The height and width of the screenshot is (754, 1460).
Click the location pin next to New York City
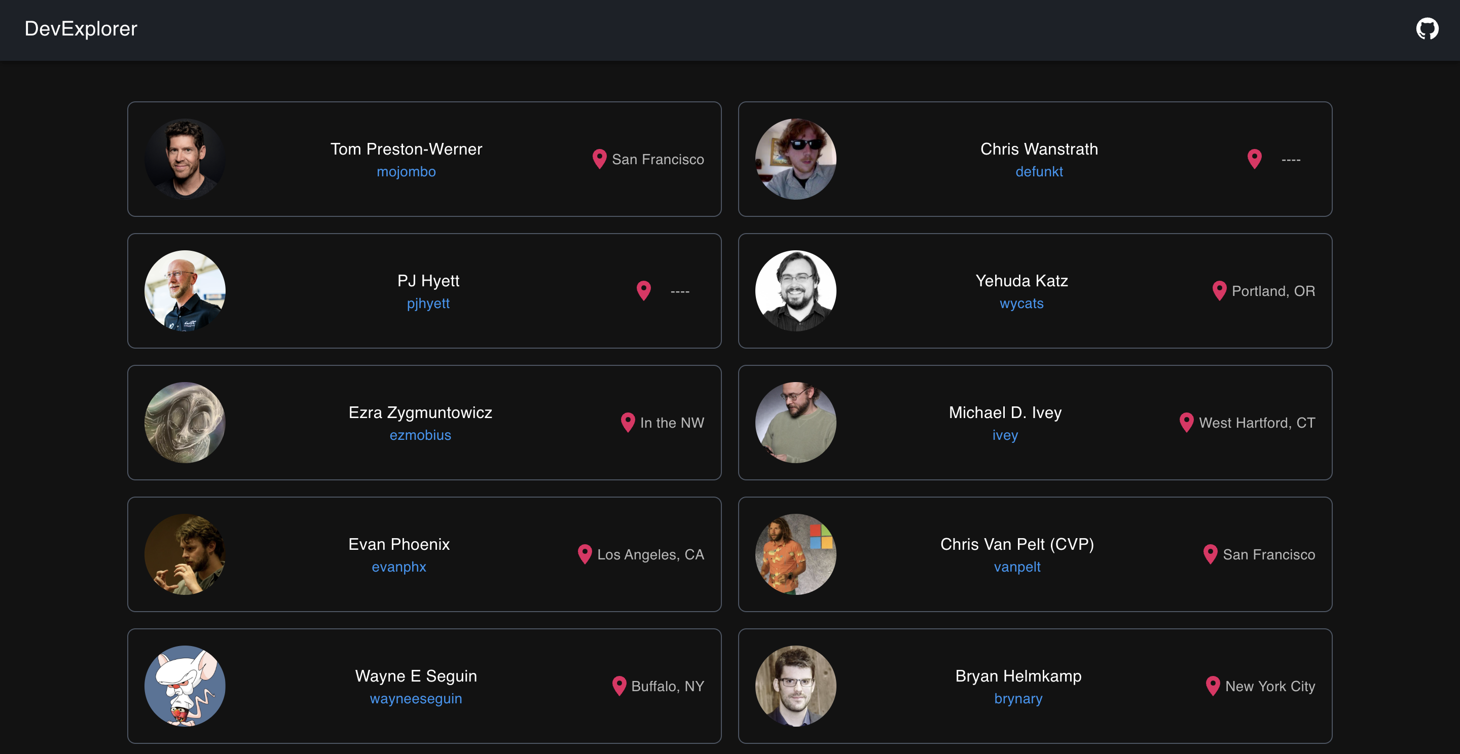1212,686
